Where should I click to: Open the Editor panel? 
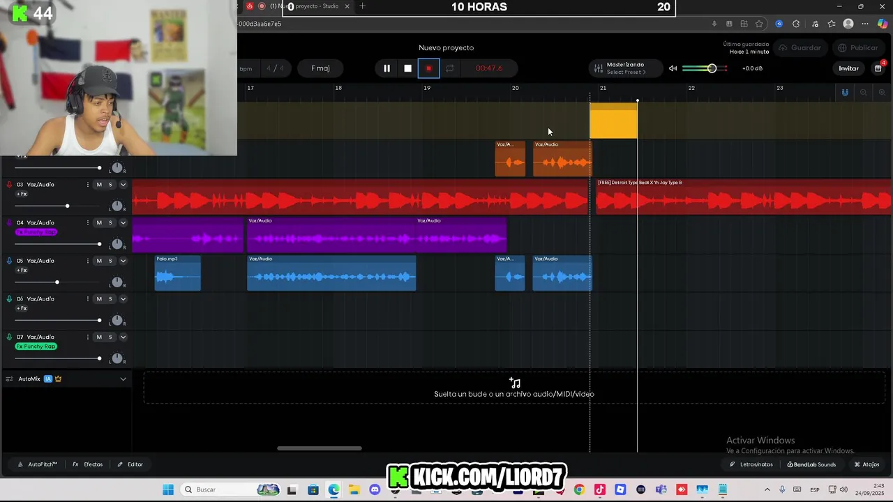click(x=130, y=464)
